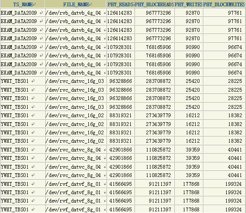246x213 pixels.
Task: Click the PHY_BLOCKWRITES column header
Action: [x=224, y=4]
